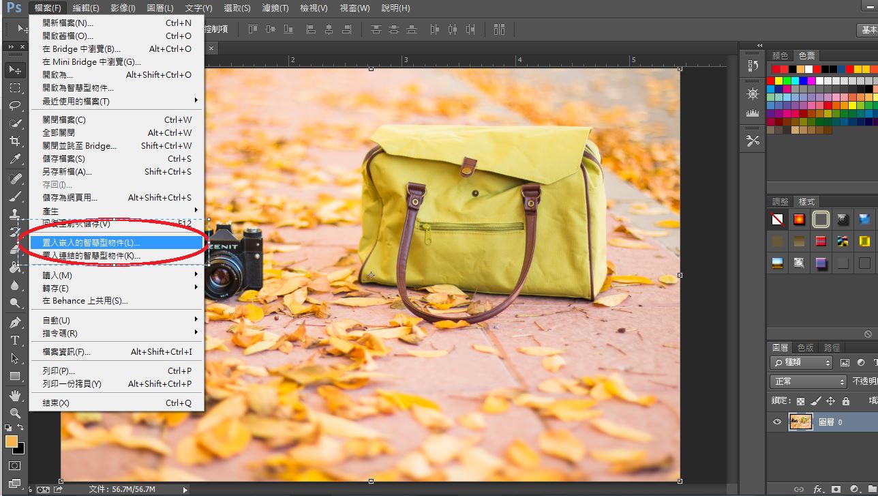Switch to the 路徑 tab
This screenshot has width=878, height=496.
pos(832,348)
